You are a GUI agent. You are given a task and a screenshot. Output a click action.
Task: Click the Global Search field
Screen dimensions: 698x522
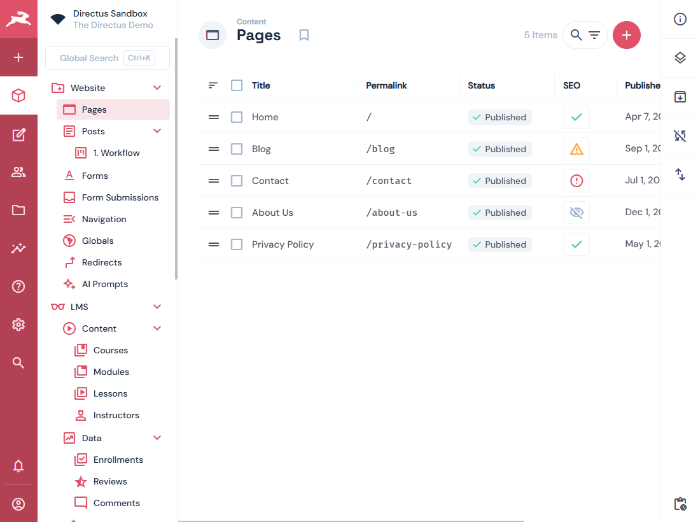89,58
